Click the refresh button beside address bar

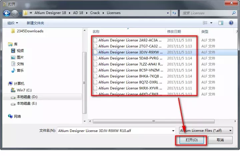(174, 13)
